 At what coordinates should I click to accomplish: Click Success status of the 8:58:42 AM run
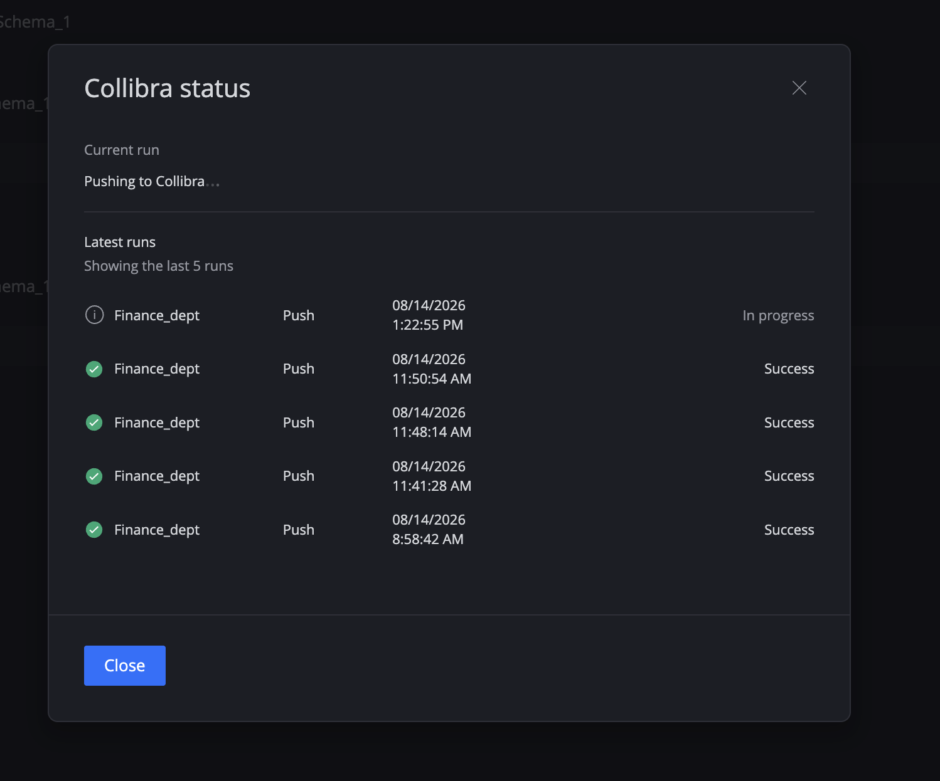click(x=789, y=530)
